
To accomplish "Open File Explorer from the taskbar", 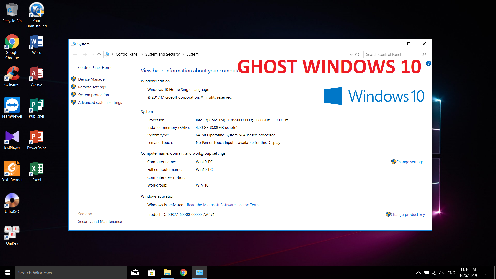I will (x=167, y=273).
